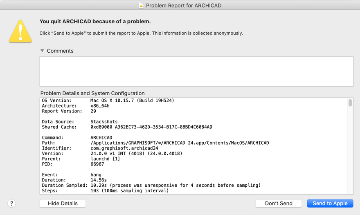Click the Event value hang
The image size is (360, 215).
point(96,175)
